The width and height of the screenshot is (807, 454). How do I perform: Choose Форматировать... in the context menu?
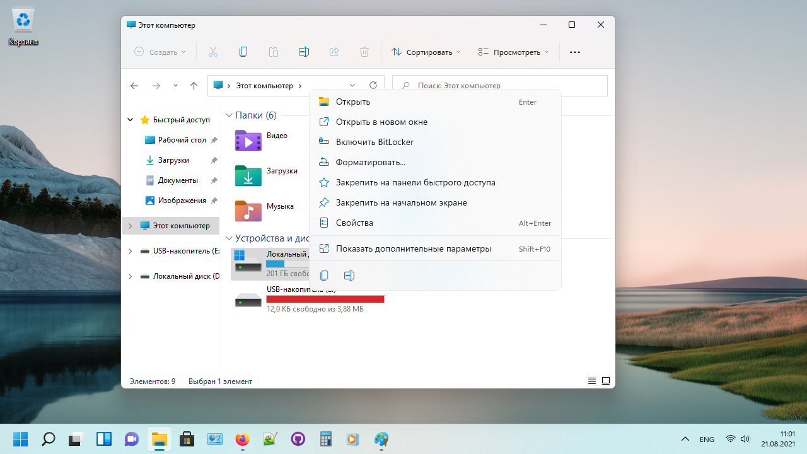[x=435, y=162]
